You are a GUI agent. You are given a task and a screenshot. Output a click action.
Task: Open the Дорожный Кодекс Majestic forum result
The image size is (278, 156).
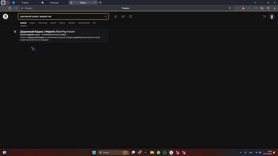coord(47,32)
